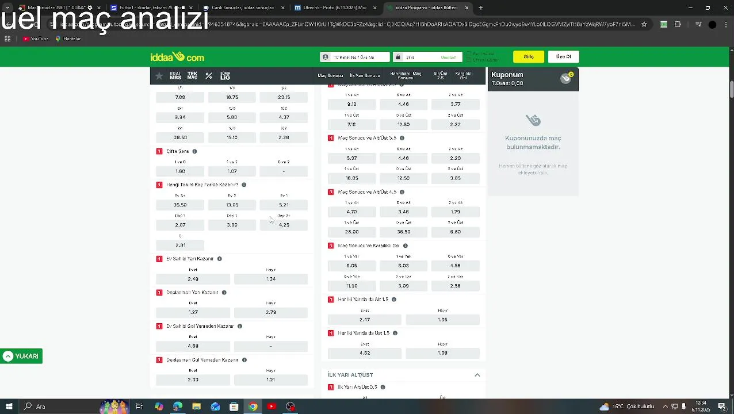This screenshot has height=414, width=734.
Task: Select Deplasman Gol Yemeden Kazanır Hayır 1.21
Action: (270, 380)
